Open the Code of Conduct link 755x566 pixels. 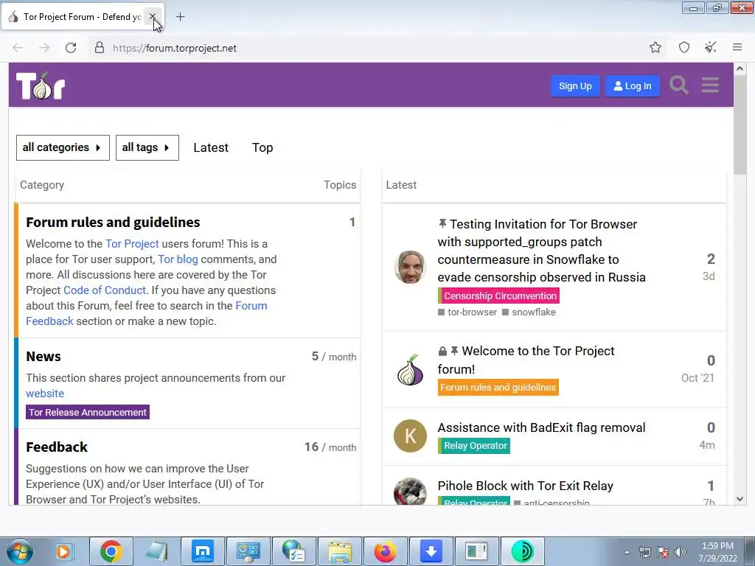point(105,290)
